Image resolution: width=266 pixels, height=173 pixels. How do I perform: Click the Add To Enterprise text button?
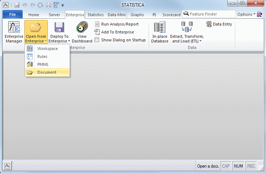coord(117,32)
